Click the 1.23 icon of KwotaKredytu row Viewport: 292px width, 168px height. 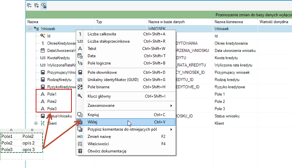point(43,58)
